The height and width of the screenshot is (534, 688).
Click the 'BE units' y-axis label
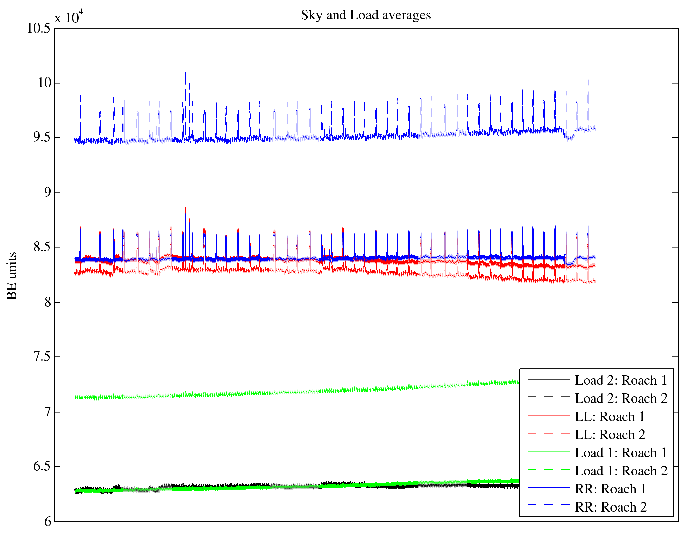12,276
